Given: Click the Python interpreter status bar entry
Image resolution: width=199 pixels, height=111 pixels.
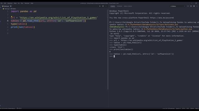Looking at the screenshot, I should tap(7, 108).
